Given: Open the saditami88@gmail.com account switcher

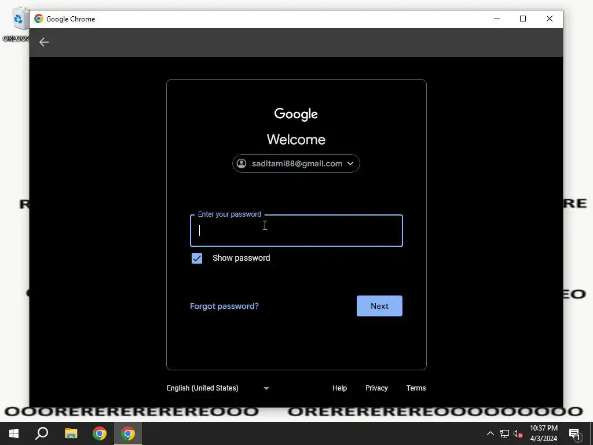Looking at the screenshot, I should tap(296, 163).
